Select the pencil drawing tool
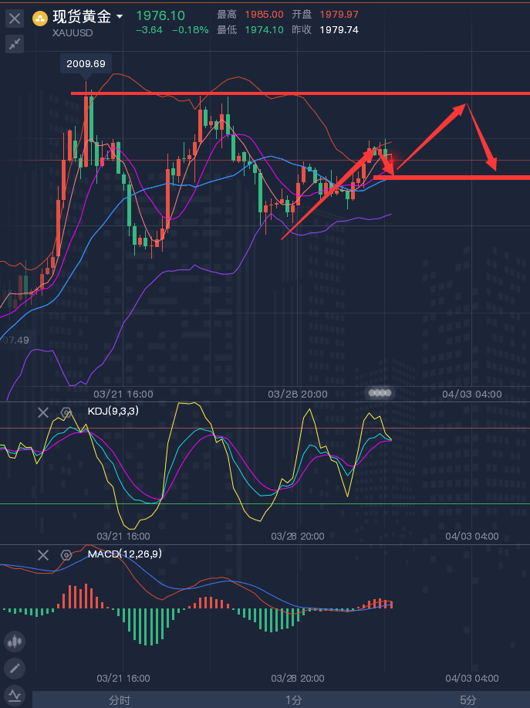 click(15, 668)
